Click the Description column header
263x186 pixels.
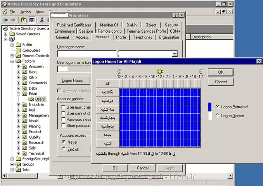[212, 37]
